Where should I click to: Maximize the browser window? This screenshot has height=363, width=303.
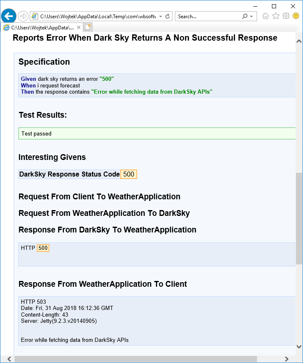274,6
